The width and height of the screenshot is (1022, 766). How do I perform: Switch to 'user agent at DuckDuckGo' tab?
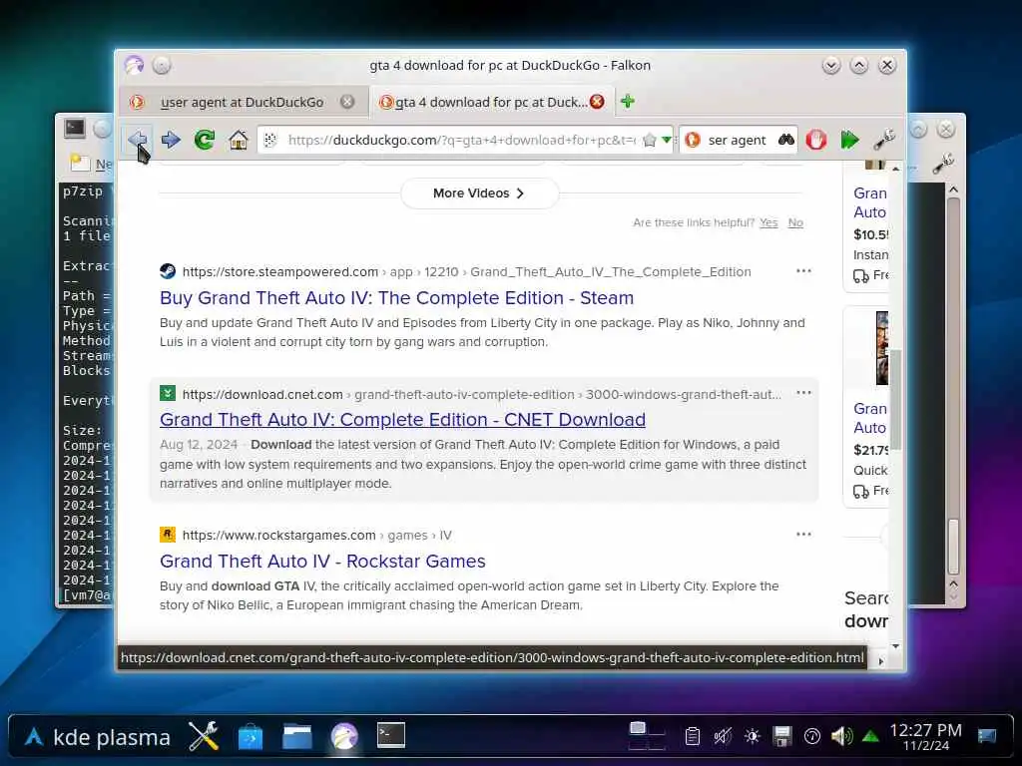[x=242, y=103]
